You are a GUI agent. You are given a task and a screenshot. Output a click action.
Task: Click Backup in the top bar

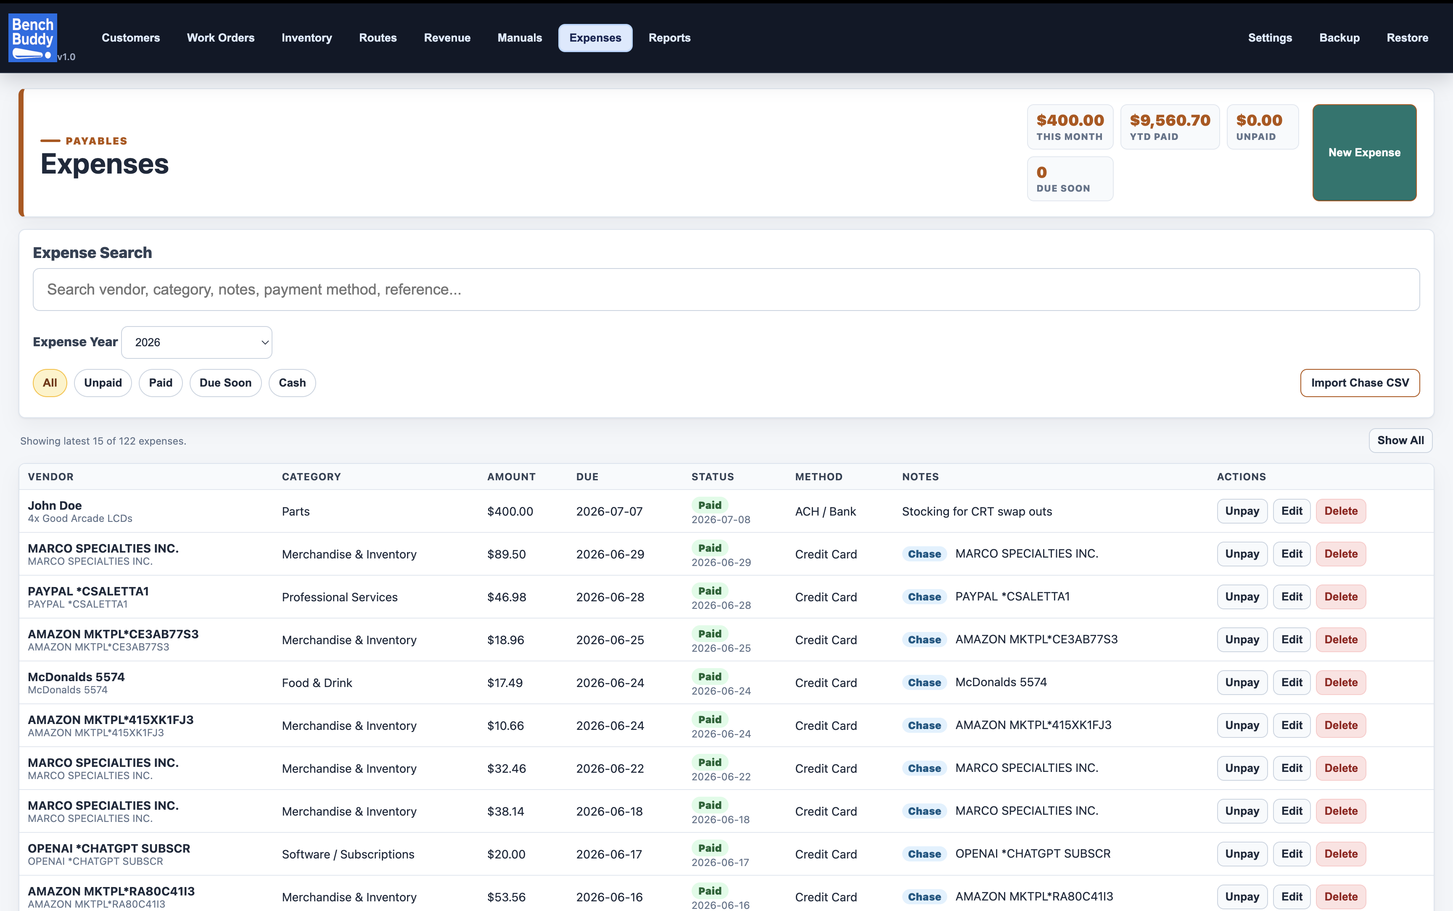[1339, 38]
